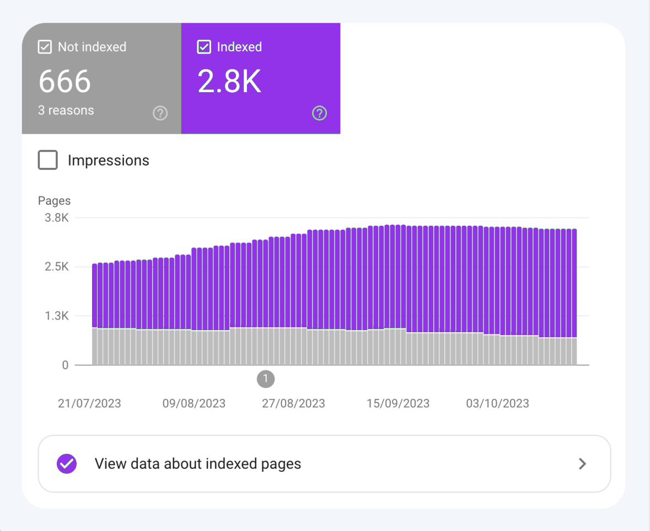Click the "Not indexed" label text
The height and width of the screenshot is (531, 650).
pos(92,47)
